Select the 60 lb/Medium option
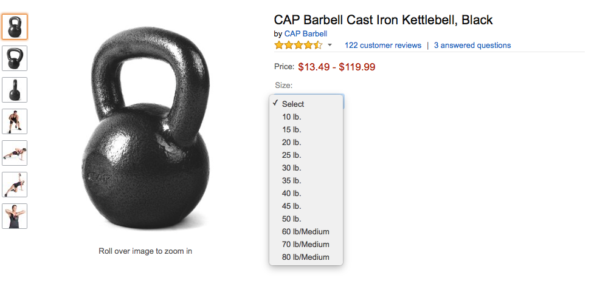Viewport: 597px width, 292px height. (x=305, y=231)
